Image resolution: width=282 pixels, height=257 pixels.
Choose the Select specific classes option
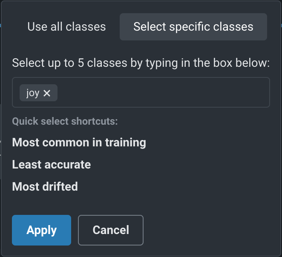point(193,27)
